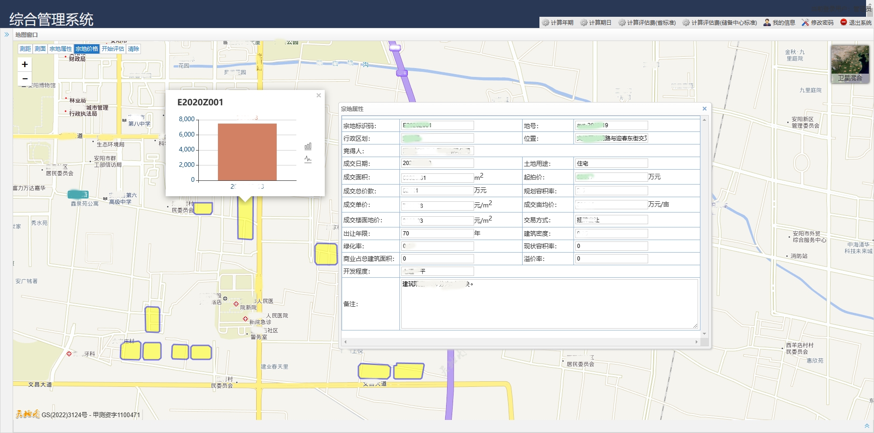Click the dialog horizontal scrollbar left arrow

pyautogui.click(x=345, y=342)
